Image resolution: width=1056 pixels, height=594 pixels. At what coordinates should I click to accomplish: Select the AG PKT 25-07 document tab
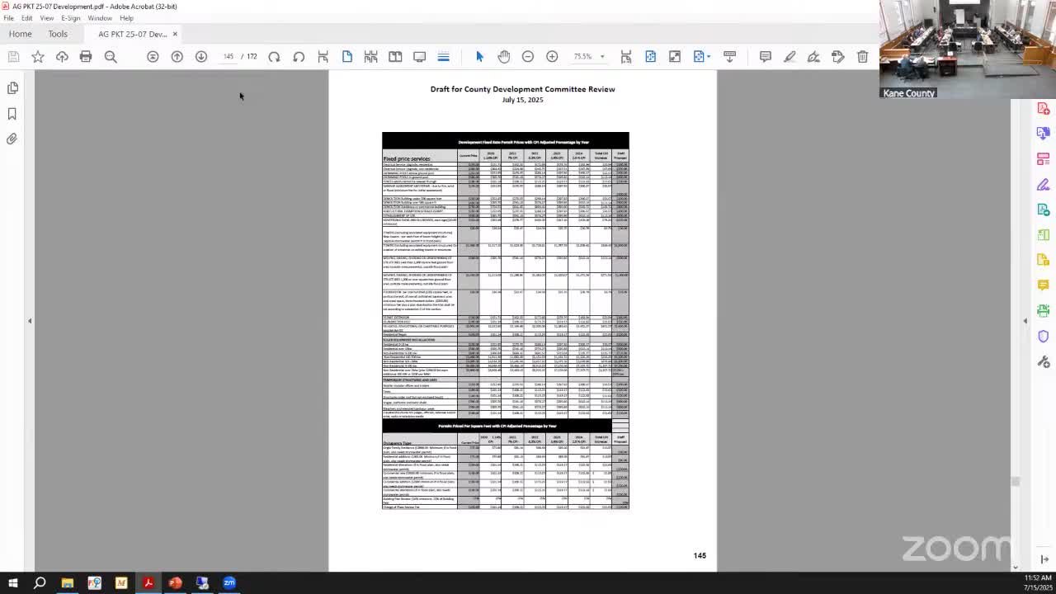[x=132, y=34]
